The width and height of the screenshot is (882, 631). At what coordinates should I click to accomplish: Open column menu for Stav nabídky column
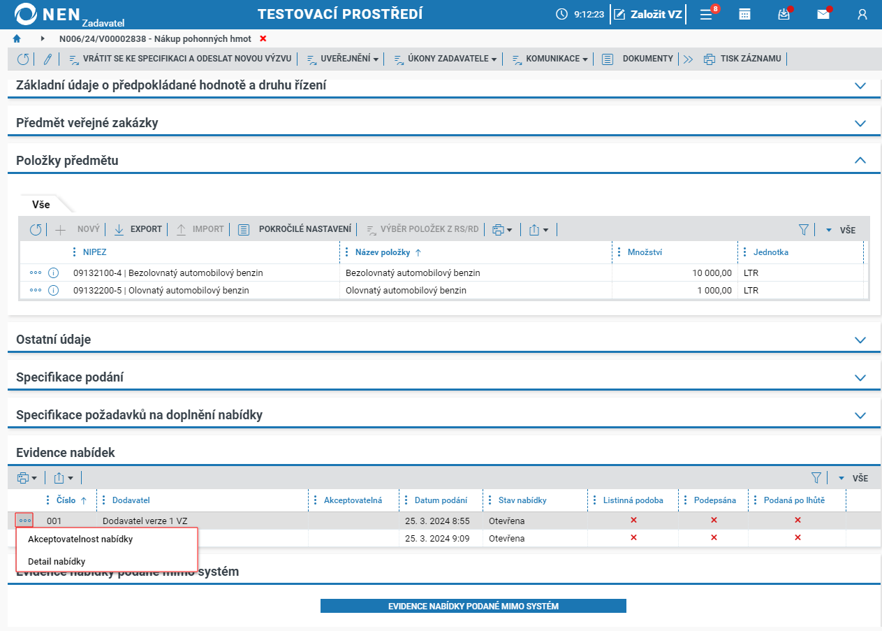point(490,500)
